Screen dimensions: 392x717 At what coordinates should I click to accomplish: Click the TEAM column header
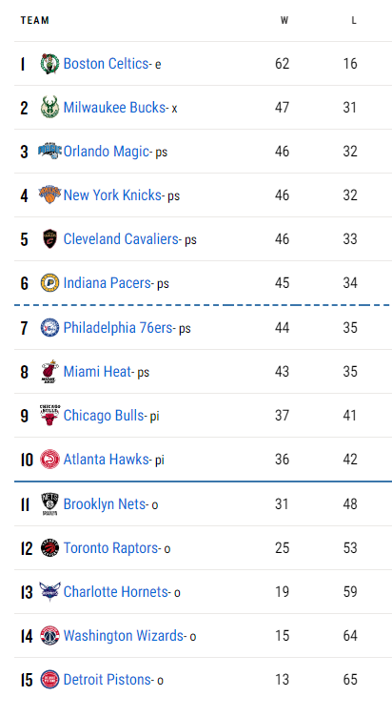pos(34,21)
